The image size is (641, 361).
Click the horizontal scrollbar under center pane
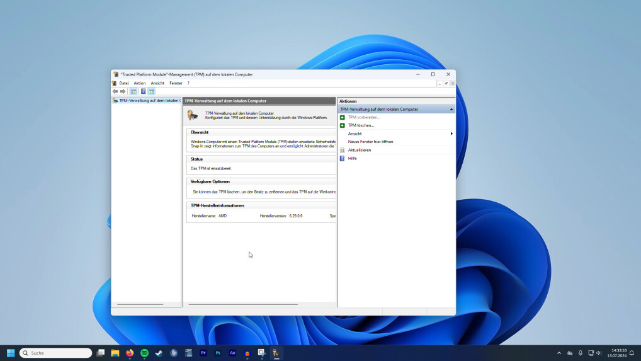243,304
